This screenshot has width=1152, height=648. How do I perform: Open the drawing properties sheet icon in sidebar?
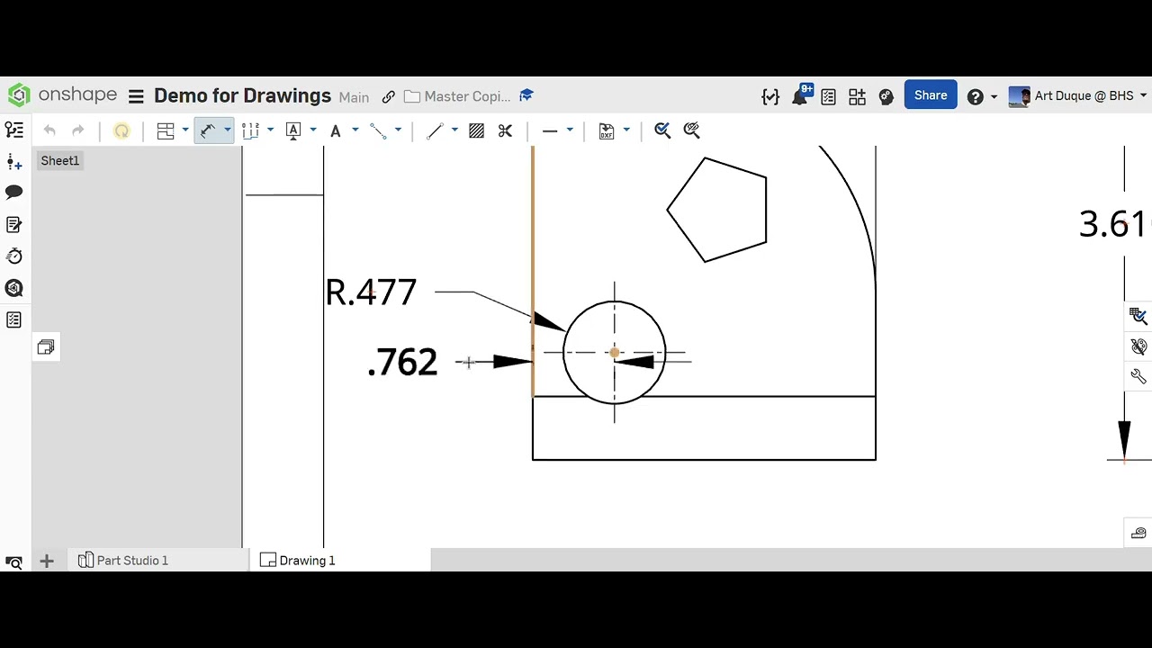14,224
